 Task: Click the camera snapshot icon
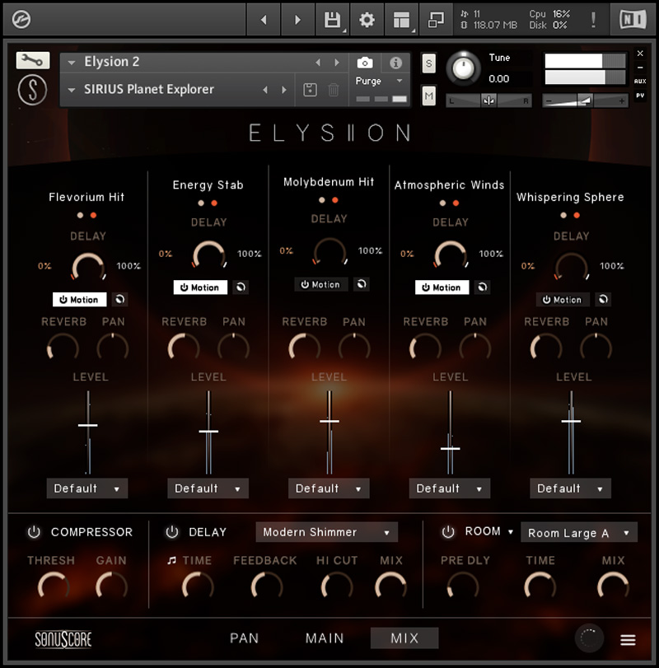tap(365, 63)
